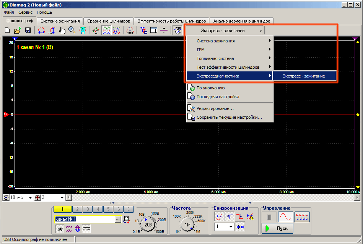363x244 pixels.
Task: Click the numbered filter flags icon
Action: (x=143, y=30)
